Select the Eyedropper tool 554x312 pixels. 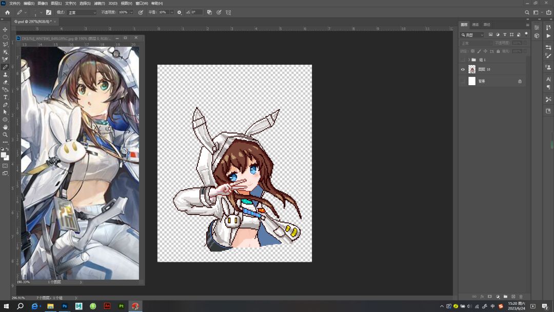click(5, 60)
